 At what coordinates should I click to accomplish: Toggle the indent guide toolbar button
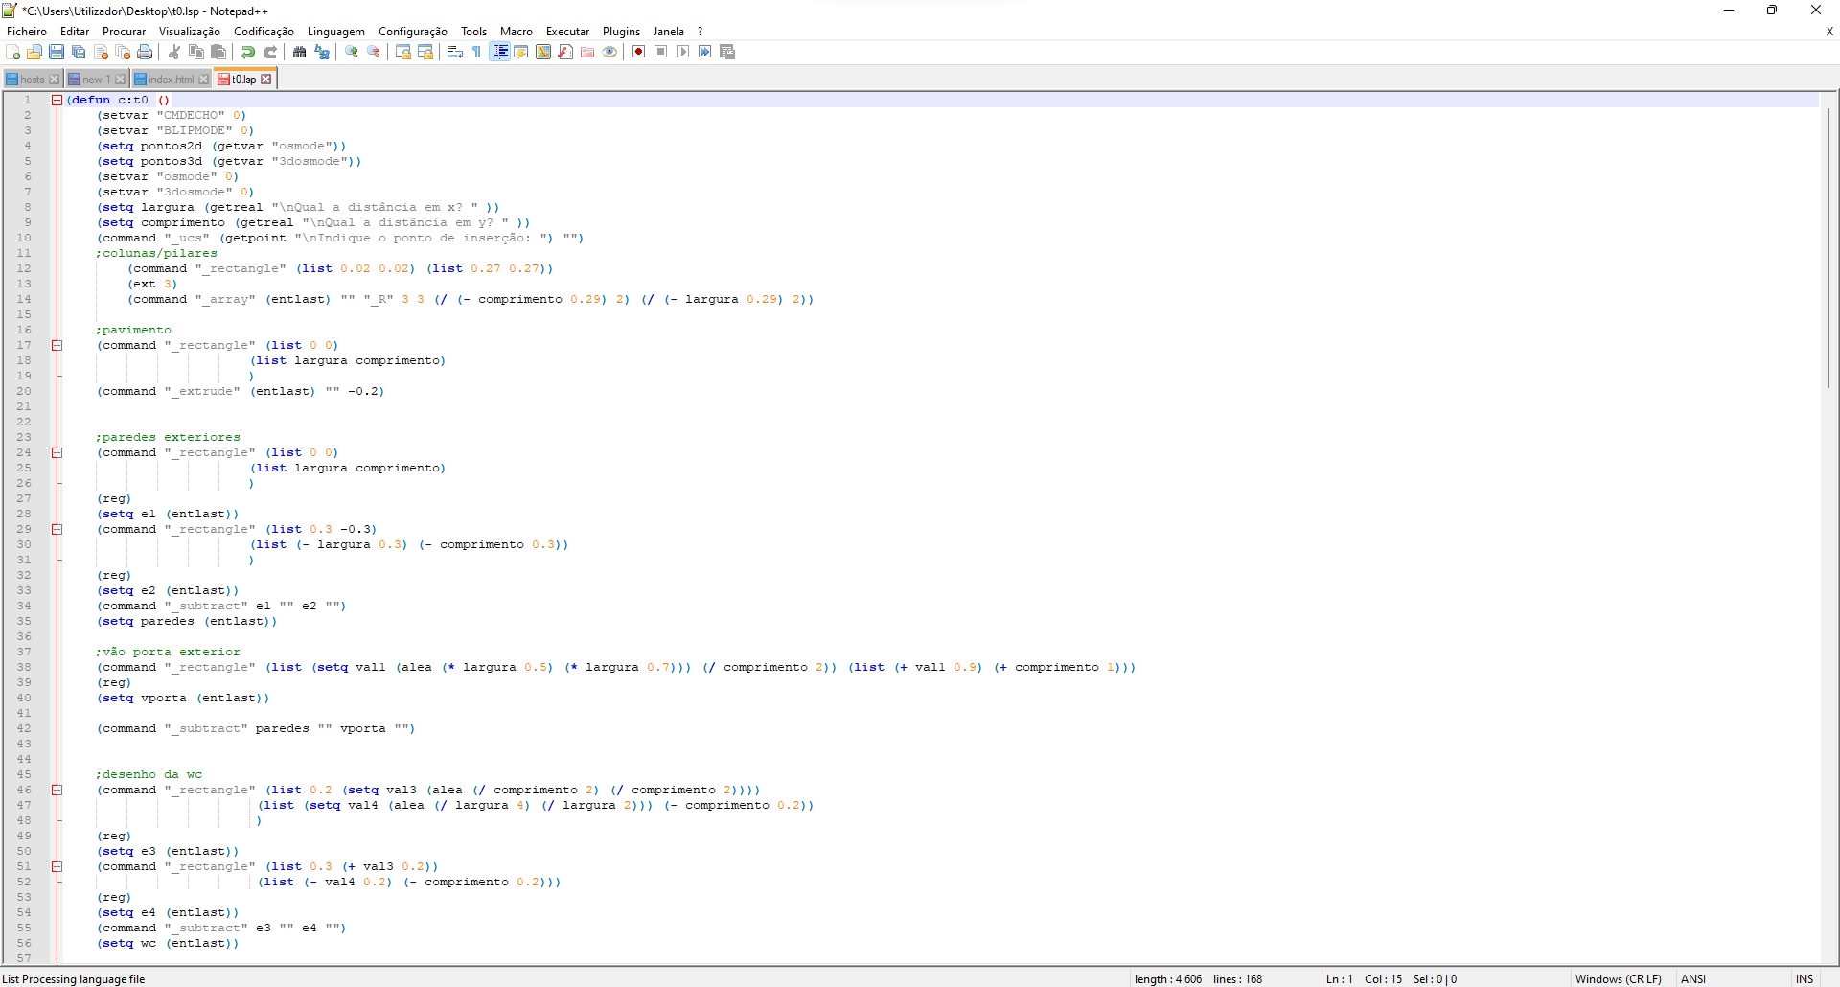click(x=499, y=53)
